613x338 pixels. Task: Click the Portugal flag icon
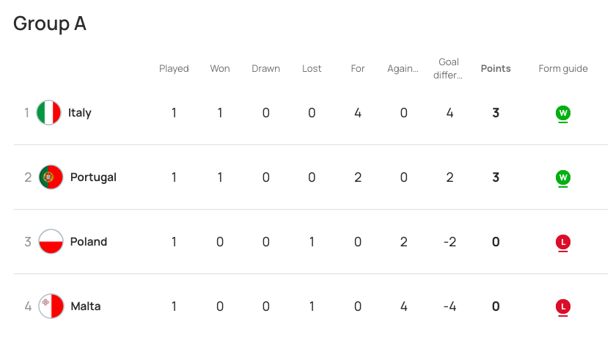pos(51,177)
